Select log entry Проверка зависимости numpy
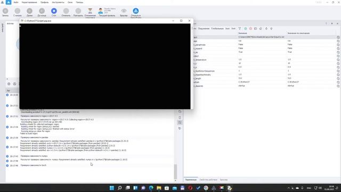 [34, 156]
